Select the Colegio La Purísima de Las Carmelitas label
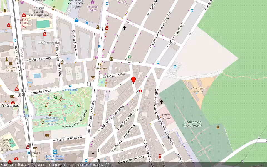Image resolution: width=267 pixels, height=167 pixels. pos(7,144)
